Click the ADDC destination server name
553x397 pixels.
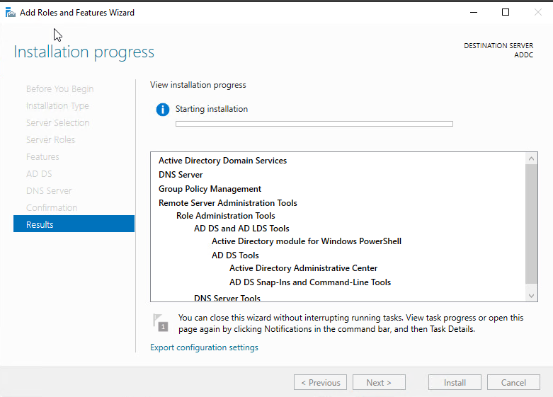point(524,55)
